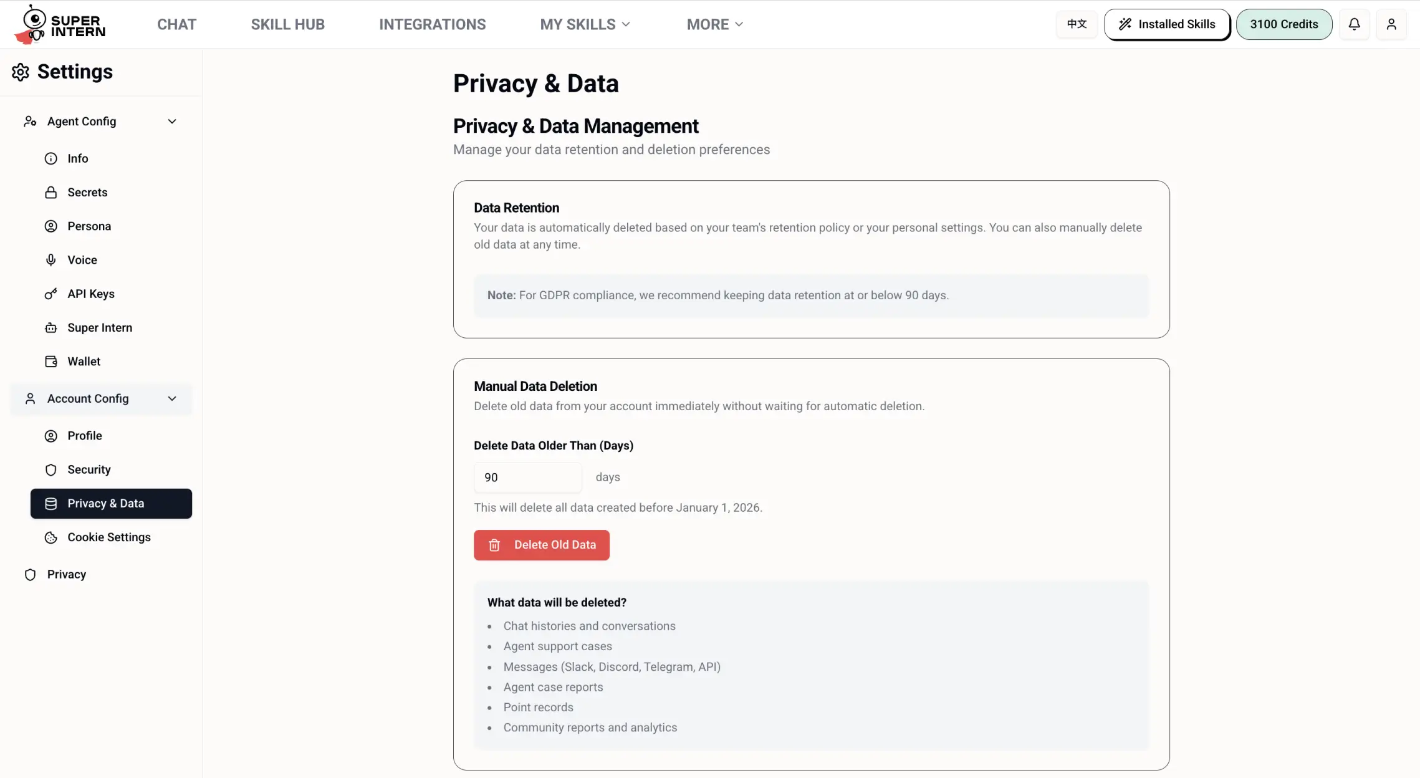Switch language using the 中文 toggle
The image size is (1420, 778).
tap(1076, 24)
